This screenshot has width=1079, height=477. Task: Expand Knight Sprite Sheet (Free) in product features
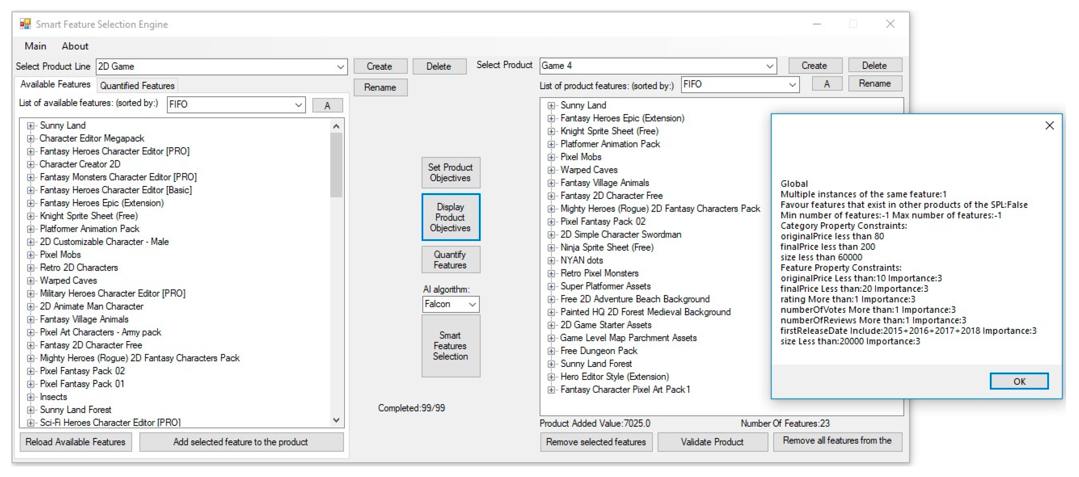(x=551, y=131)
